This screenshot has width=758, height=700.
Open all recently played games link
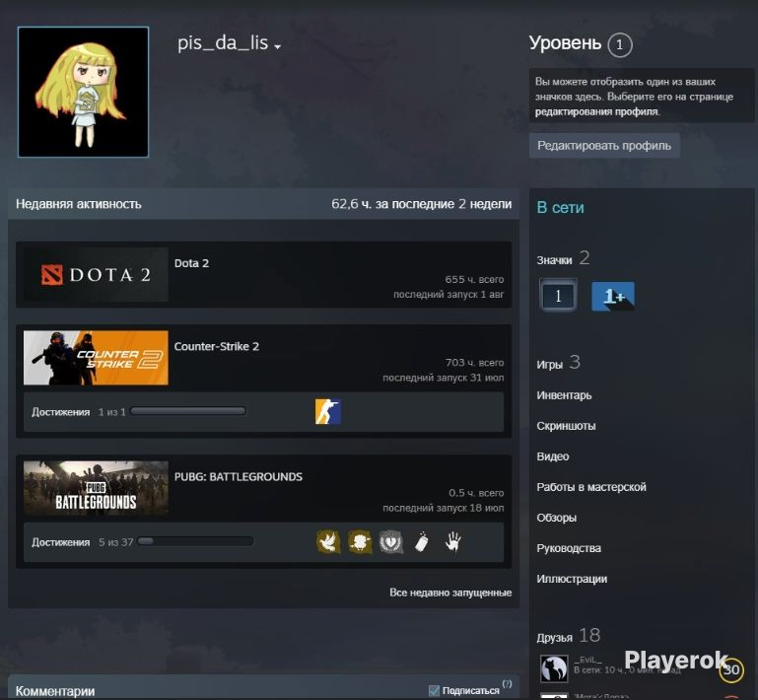pyautogui.click(x=450, y=593)
